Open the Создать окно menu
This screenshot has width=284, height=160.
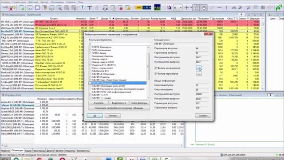pyautogui.click(x=19, y=2)
